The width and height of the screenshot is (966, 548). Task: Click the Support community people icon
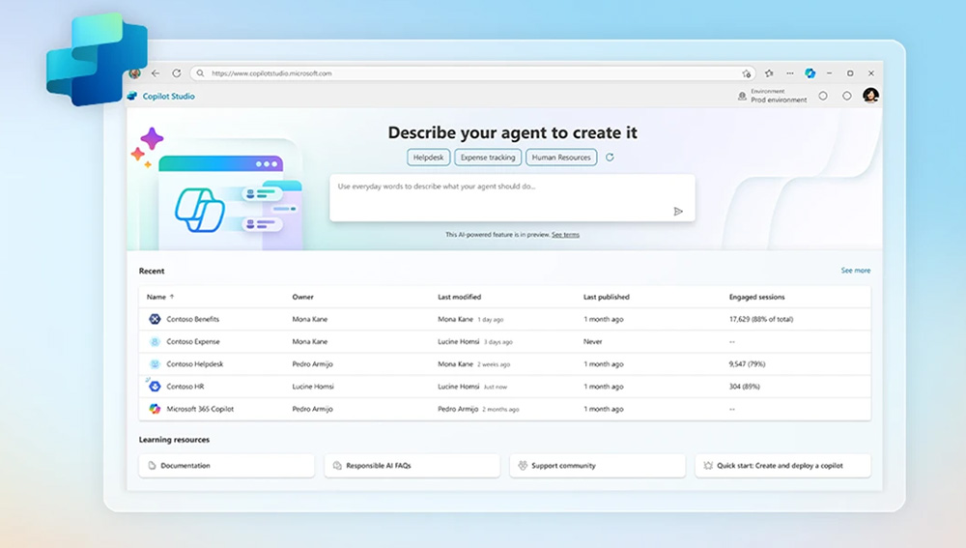[523, 466]
